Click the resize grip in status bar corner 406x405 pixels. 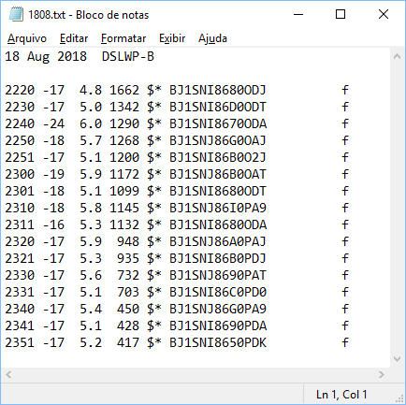point(399,398)
